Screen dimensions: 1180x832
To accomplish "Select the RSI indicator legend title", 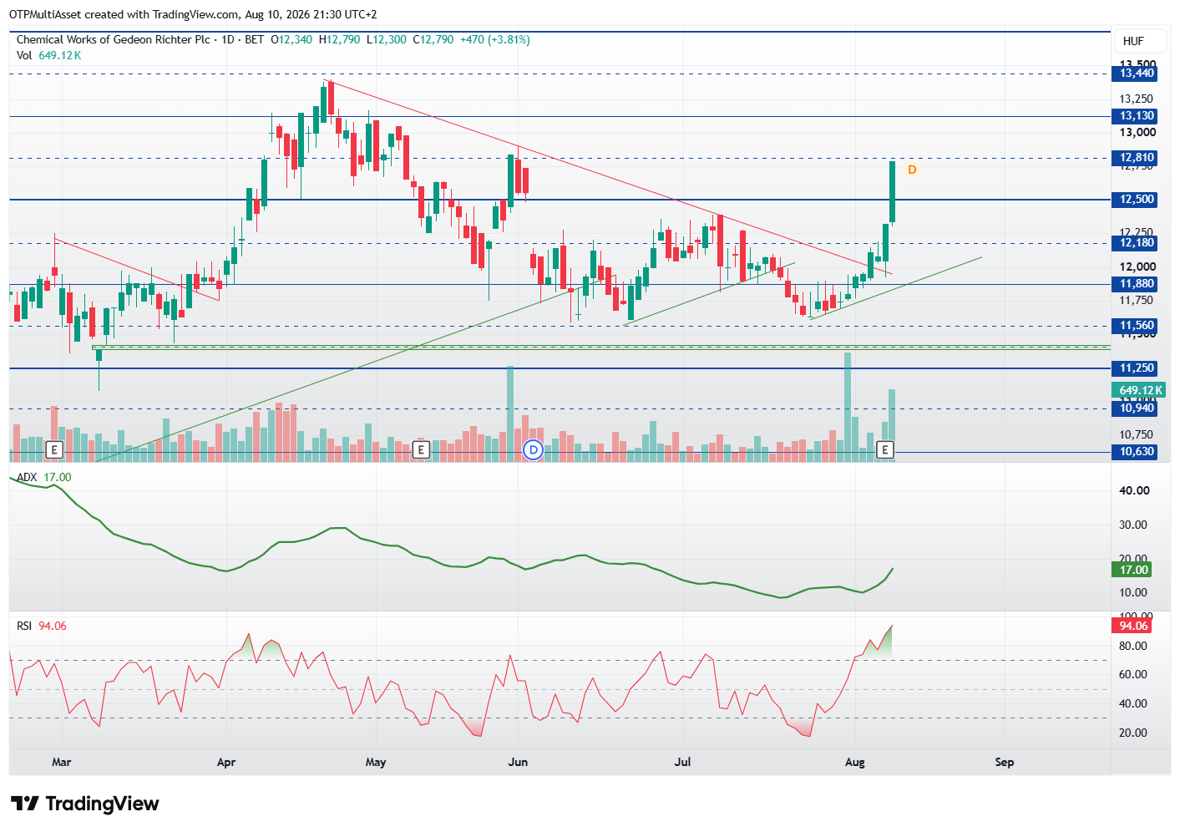I will 24,626.
